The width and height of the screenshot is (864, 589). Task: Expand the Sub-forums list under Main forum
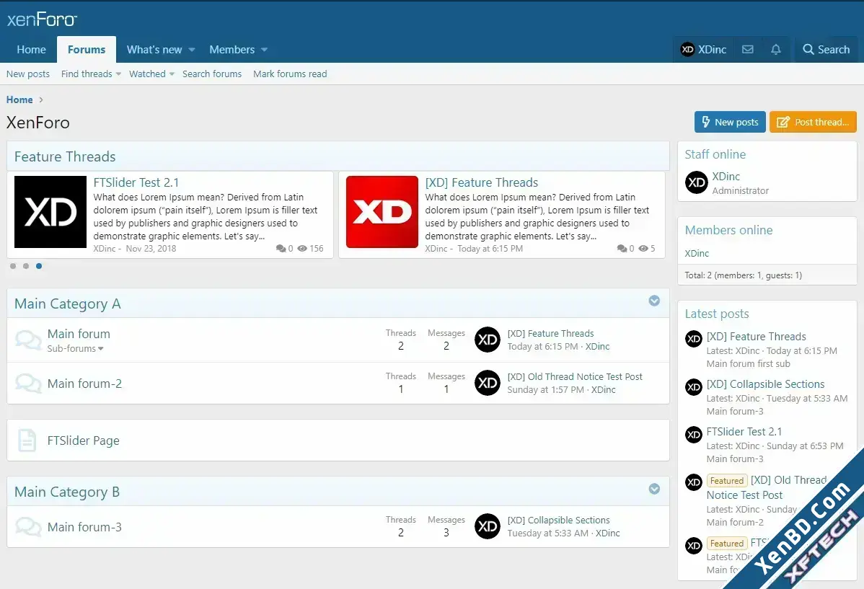[76, 349]
